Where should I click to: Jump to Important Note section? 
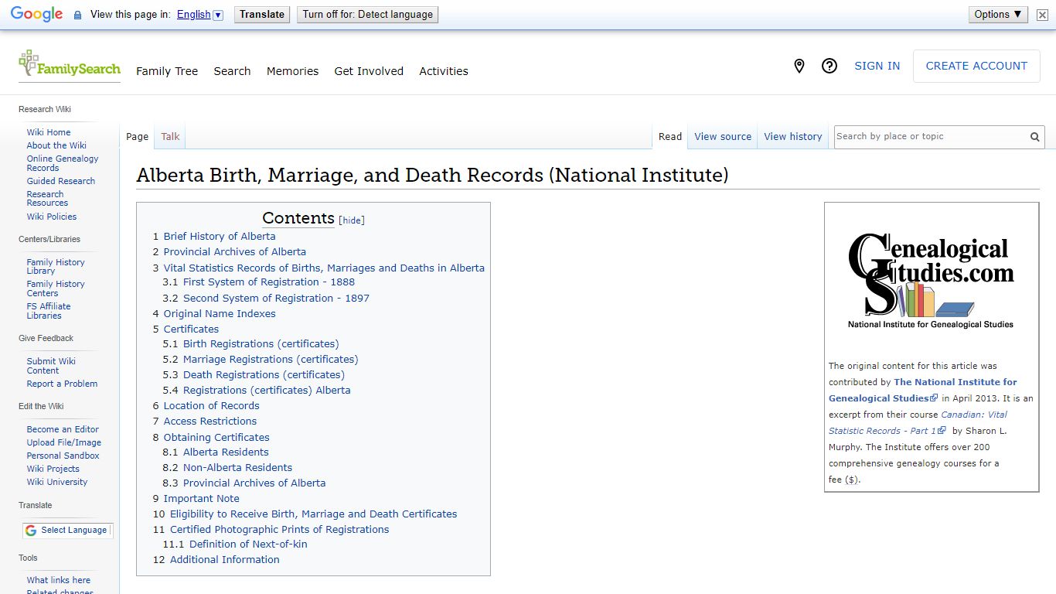point(202,499)
